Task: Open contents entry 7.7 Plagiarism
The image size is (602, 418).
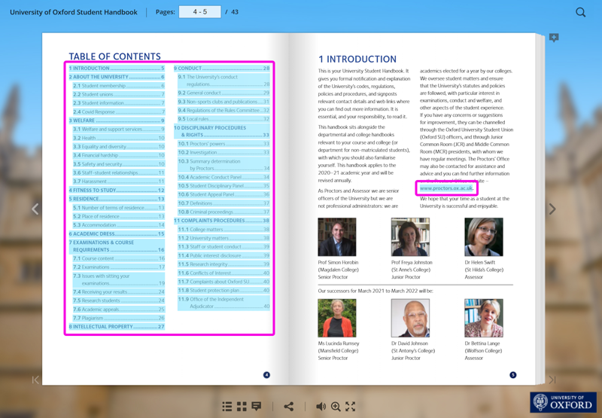Action: (119, 318)
